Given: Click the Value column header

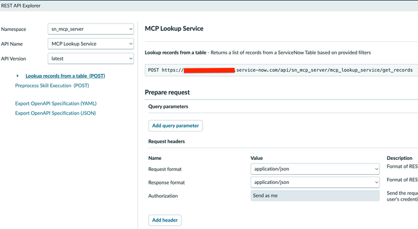Looking at the screenshot, I should 257,158.
